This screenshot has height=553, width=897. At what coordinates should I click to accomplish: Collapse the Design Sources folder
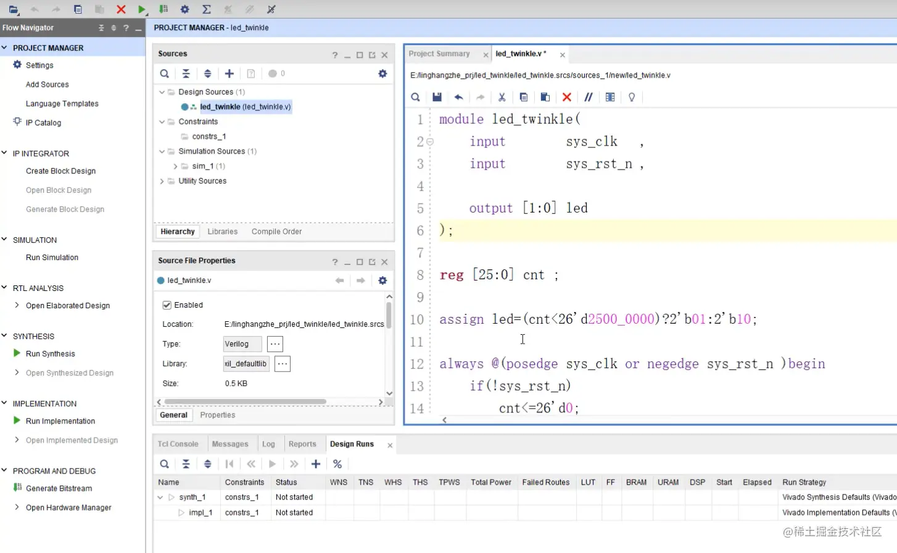tap(162, 92)
